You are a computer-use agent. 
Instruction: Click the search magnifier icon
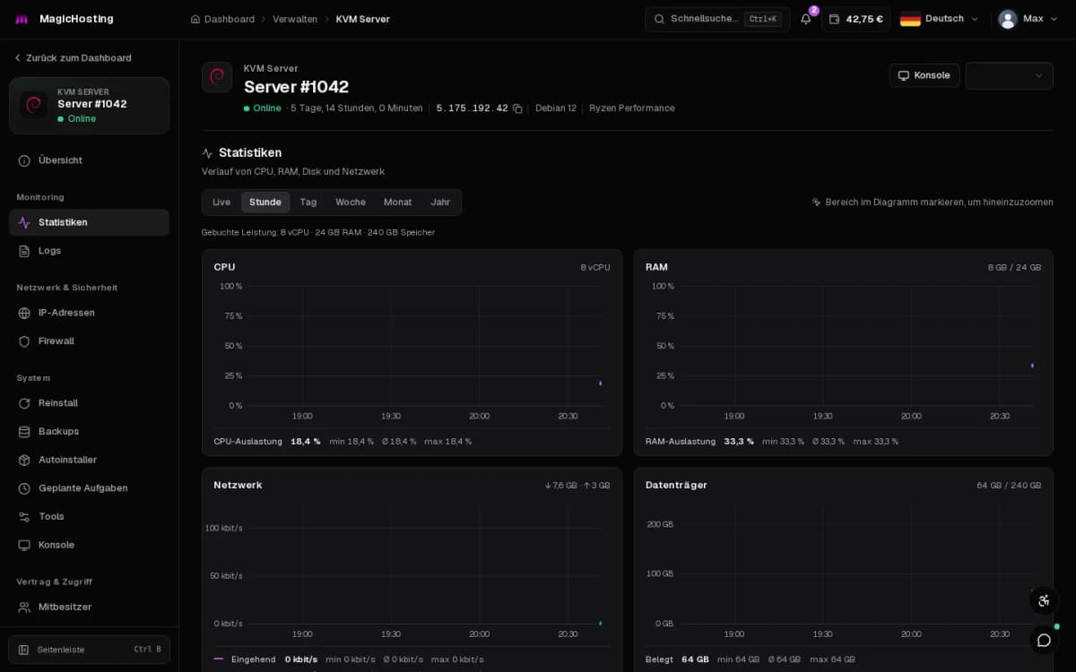[660, 19]
